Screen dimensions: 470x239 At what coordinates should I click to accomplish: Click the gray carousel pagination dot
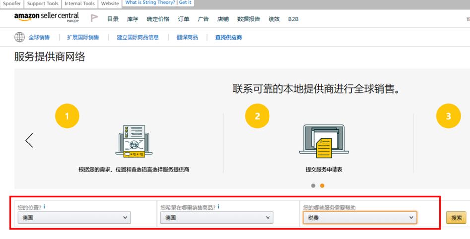pos(313,186)
